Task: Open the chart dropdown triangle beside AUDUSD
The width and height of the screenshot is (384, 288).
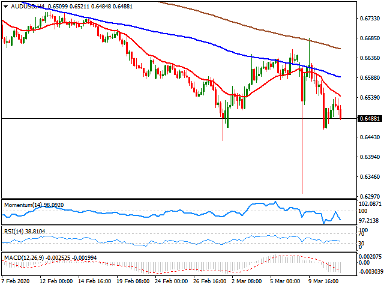Action: tap(5, 7)
